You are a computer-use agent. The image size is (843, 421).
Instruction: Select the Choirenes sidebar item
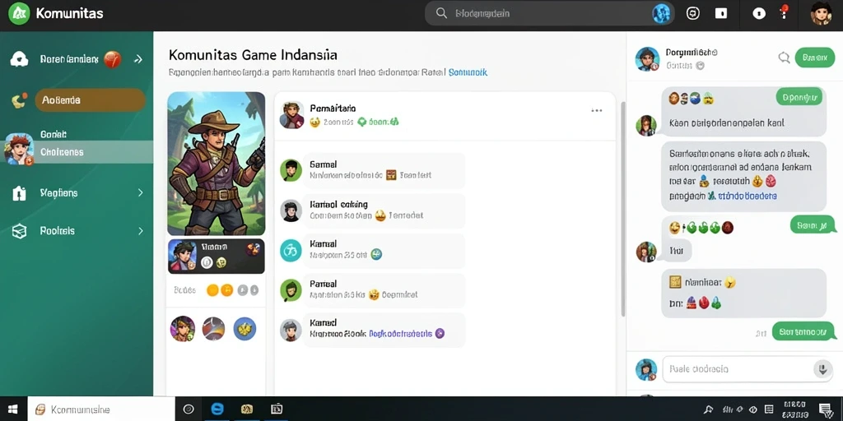point(77,152)
